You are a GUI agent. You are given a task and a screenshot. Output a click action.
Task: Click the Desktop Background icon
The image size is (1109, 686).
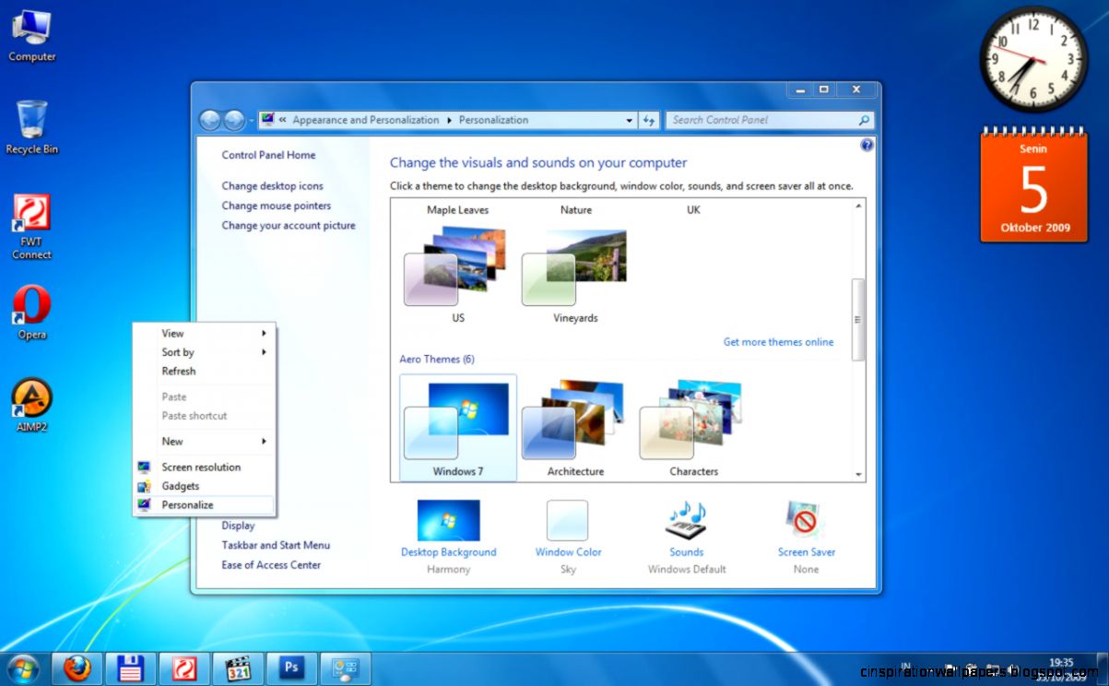448,520
